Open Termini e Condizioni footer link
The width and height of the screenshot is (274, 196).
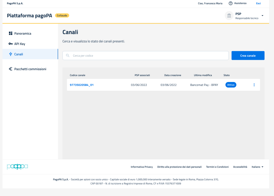tap(217, 167)
